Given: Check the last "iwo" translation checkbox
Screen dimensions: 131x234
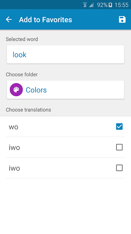Looking at the screenshot, I should pyautogui.click(x=119, y=168).
